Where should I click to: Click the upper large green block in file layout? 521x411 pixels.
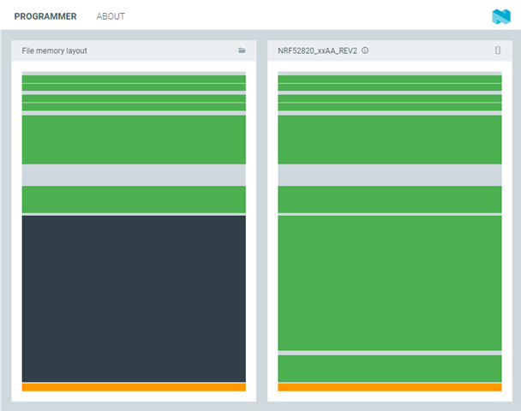[x=134, y=140]
